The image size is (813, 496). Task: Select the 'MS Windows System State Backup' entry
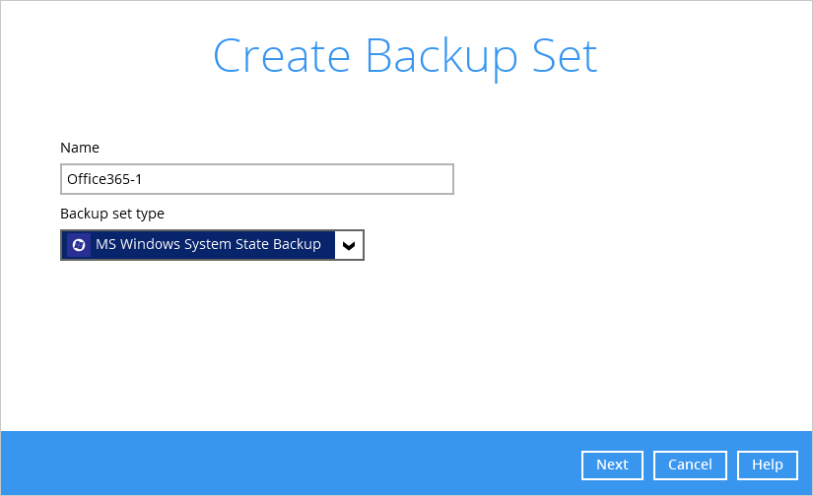208,245
